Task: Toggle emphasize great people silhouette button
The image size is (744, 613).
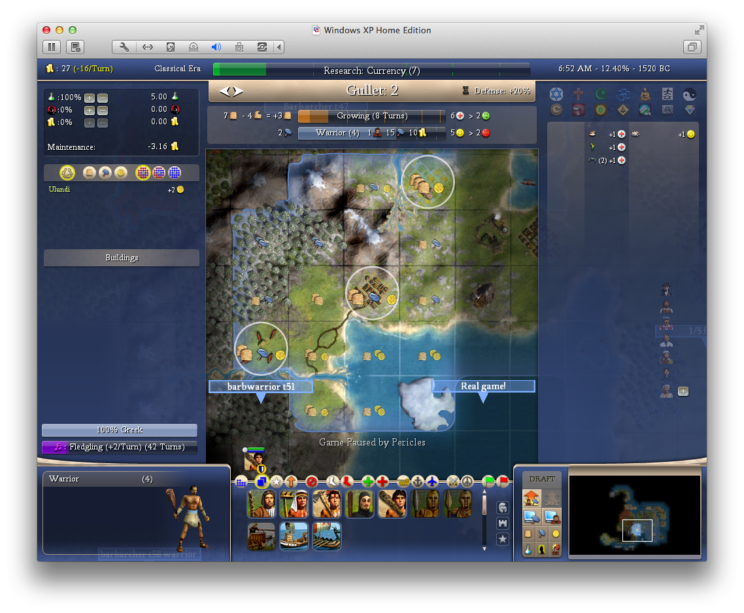Action: (x=542, y=550)
